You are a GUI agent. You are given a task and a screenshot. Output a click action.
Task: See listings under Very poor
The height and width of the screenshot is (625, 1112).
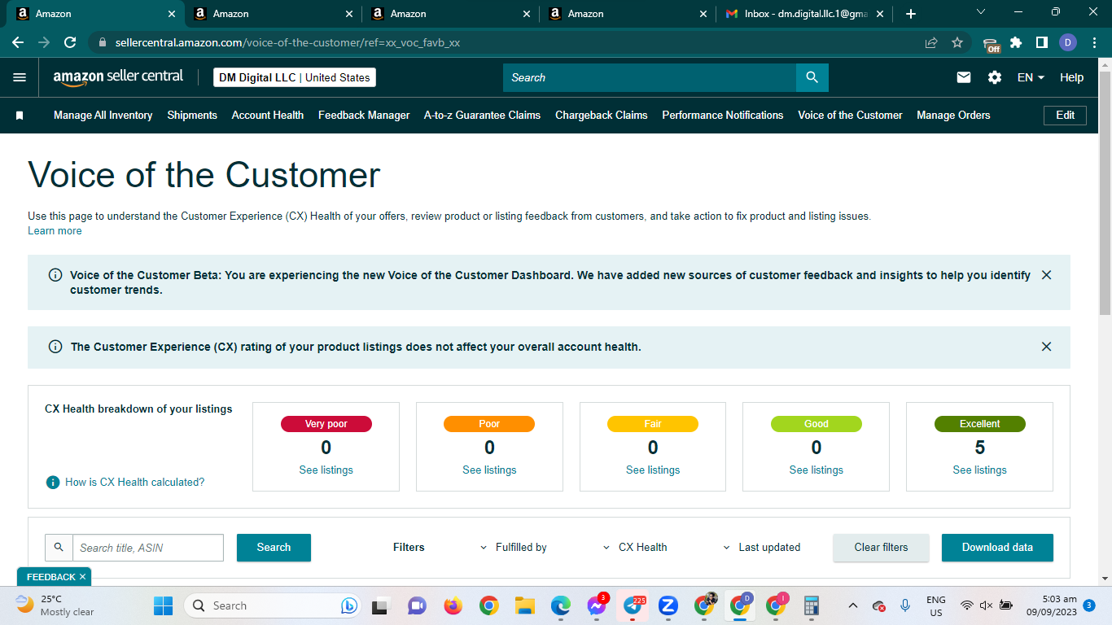(326, 470)
